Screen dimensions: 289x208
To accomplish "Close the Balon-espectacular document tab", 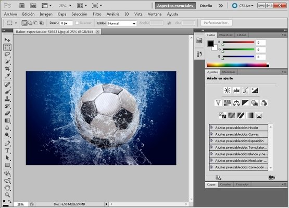I will click(x=97, y=32).
